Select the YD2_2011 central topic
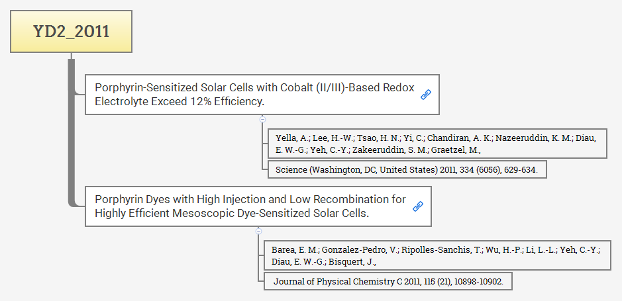Image resolution: width=622 pixels, height=301 pixels. pyautogui.click(x=71, y=32)
